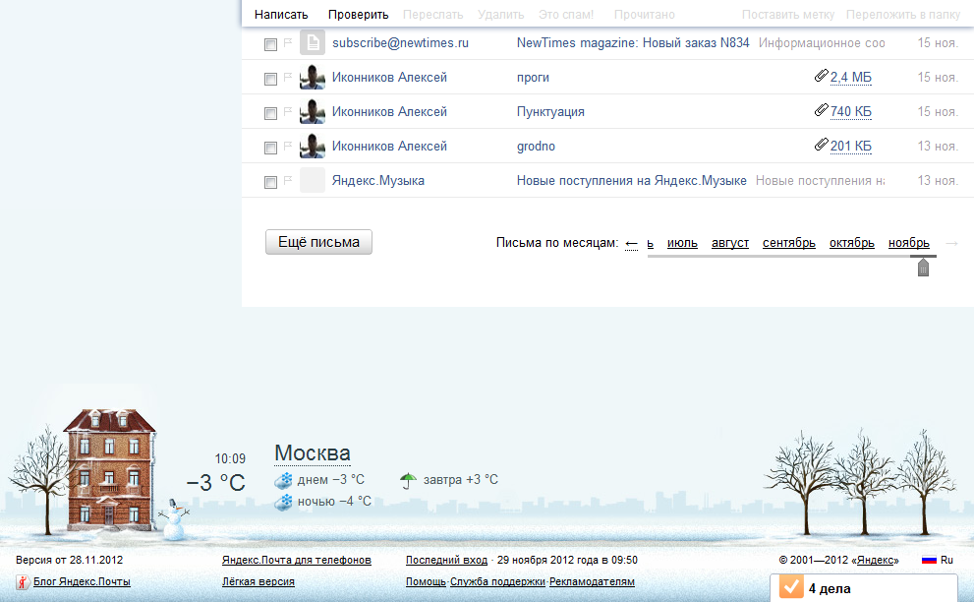The width and height of the screenshot is (974, 602).
Task: Open the Переложить в папку menu
Action: 902,15
